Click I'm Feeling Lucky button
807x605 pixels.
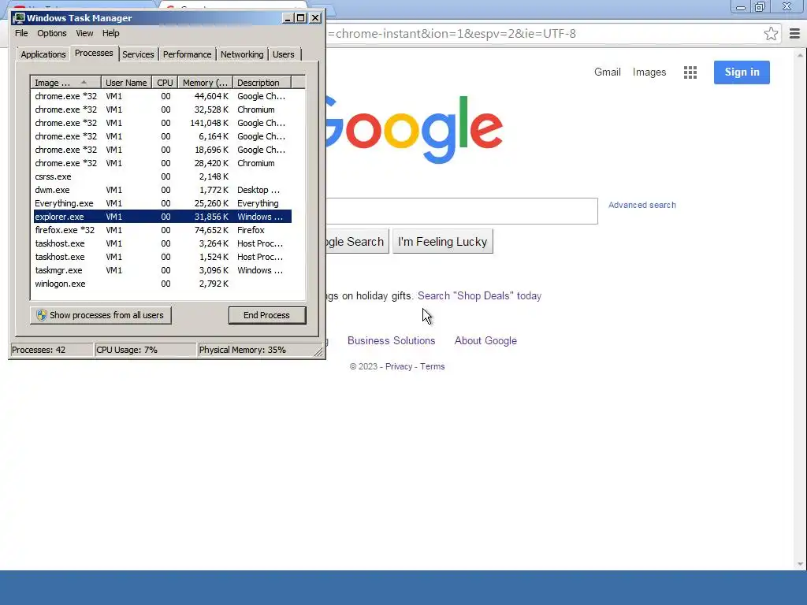(443, 242)
